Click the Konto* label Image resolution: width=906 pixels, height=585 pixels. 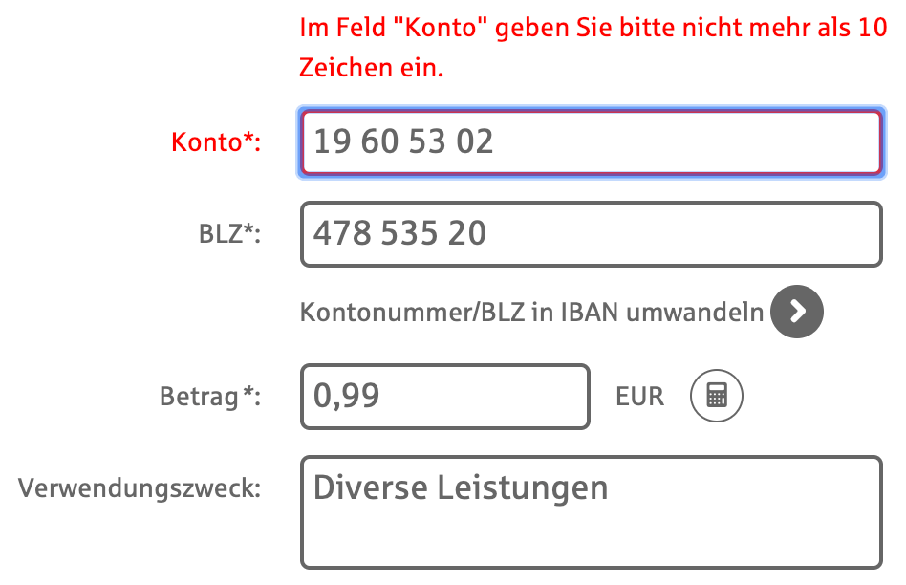[216, 141]
